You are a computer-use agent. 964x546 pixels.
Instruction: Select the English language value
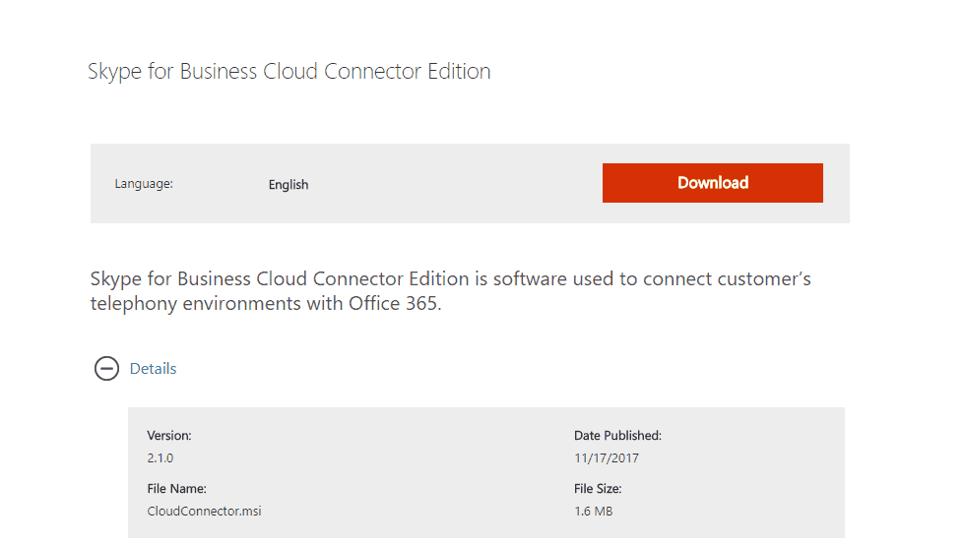coord(289,185)
